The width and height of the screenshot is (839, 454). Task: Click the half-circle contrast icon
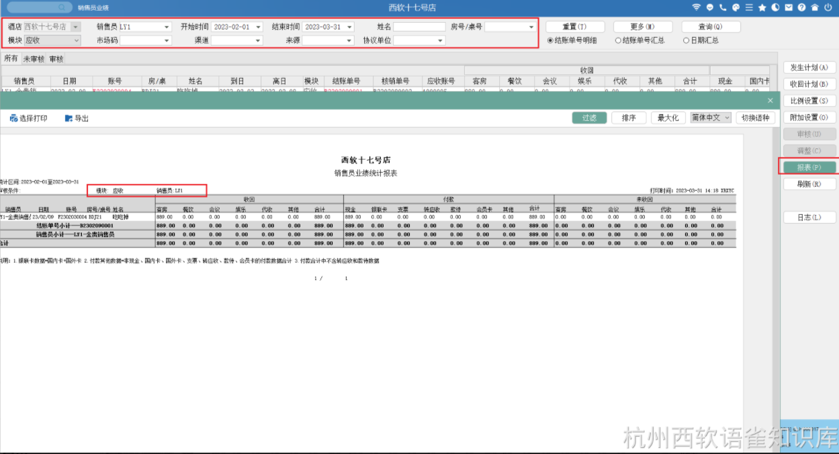(x=775, y=7)
